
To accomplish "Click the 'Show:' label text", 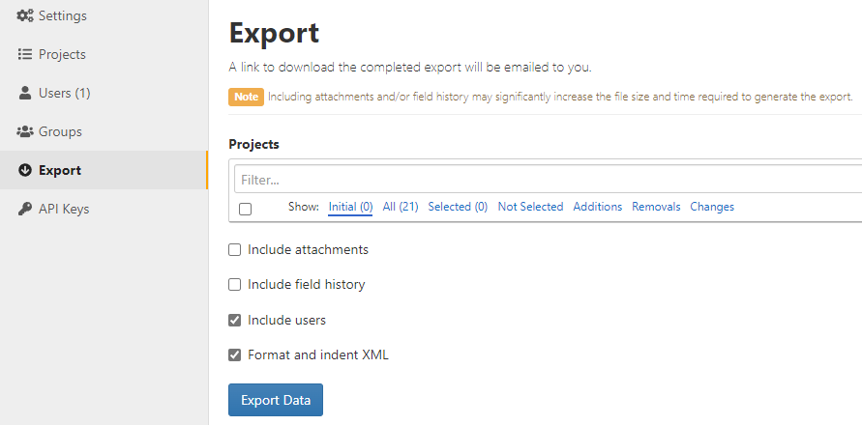I will [304, 207].
